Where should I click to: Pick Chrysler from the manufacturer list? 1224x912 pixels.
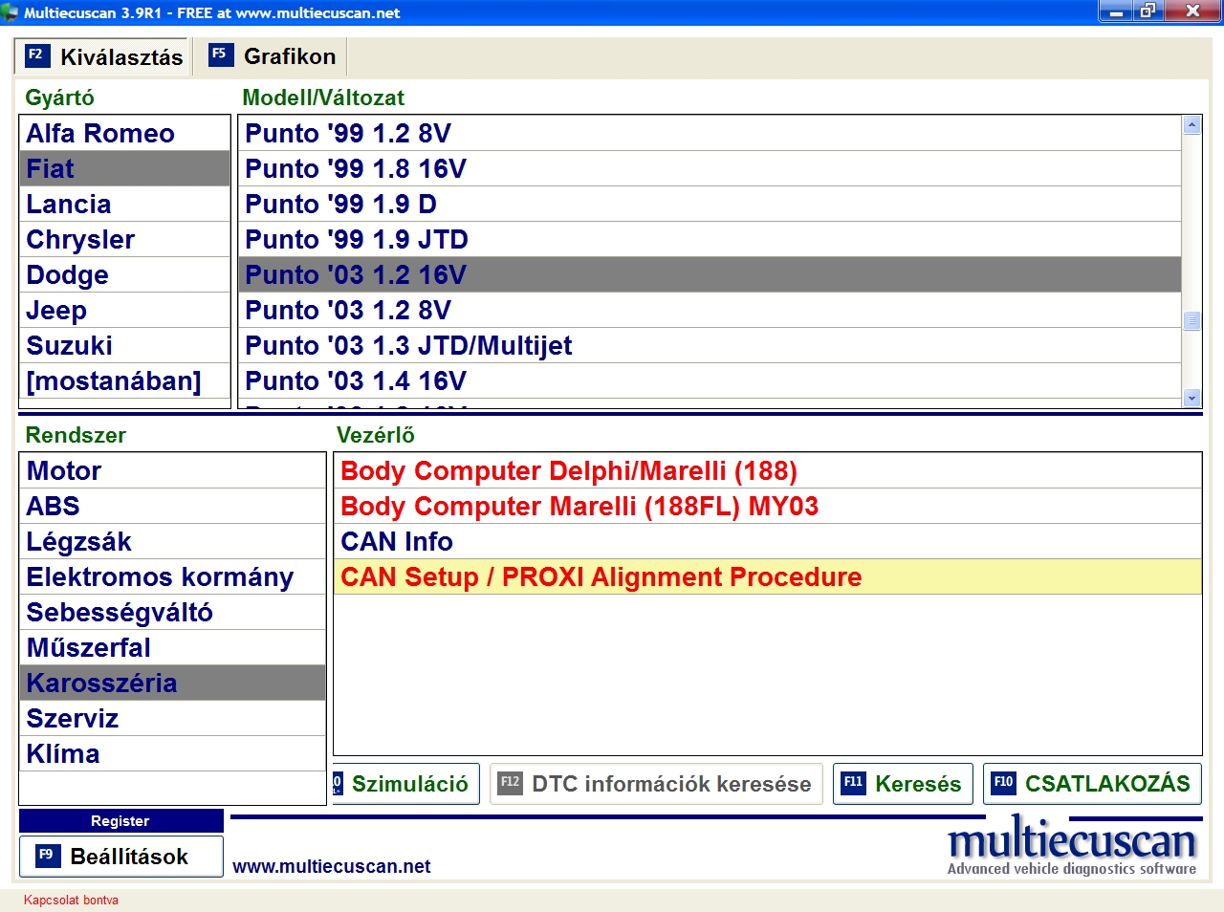click(x=125, y=239)
